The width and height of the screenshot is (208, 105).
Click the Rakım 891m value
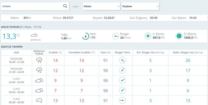27,18
